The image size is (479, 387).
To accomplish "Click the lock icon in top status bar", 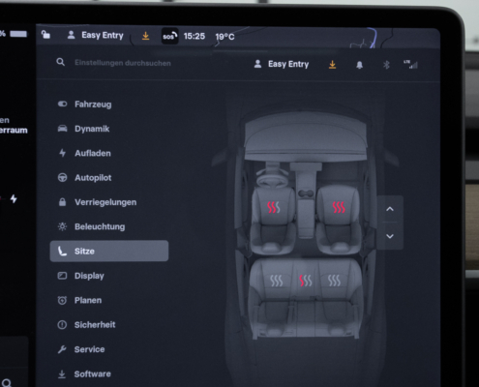I will (45, 35).
